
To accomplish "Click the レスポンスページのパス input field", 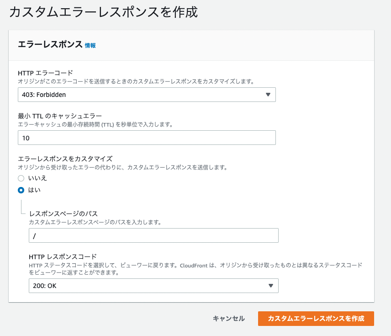I will click(153, 235).
